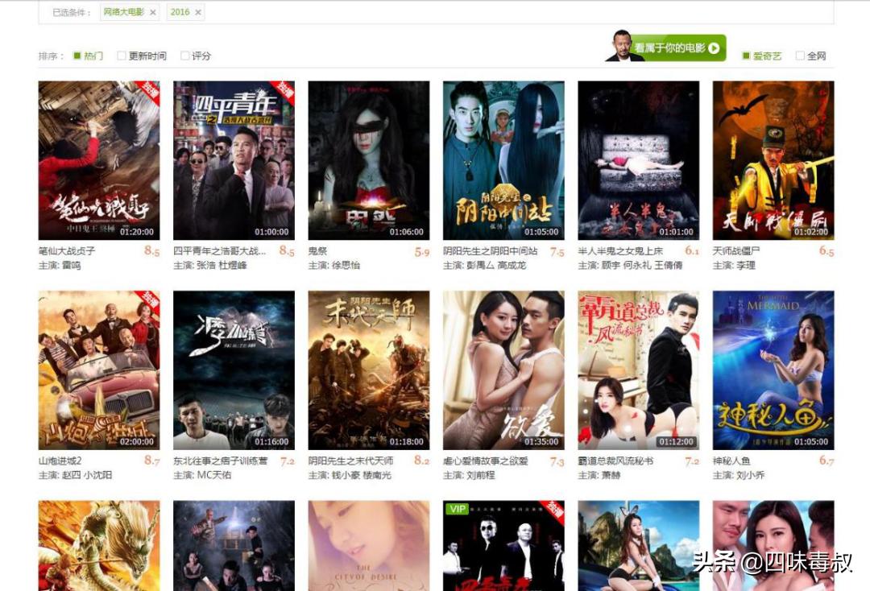
Task: Click actor name 徐思怡
Action: pos(346,266)
